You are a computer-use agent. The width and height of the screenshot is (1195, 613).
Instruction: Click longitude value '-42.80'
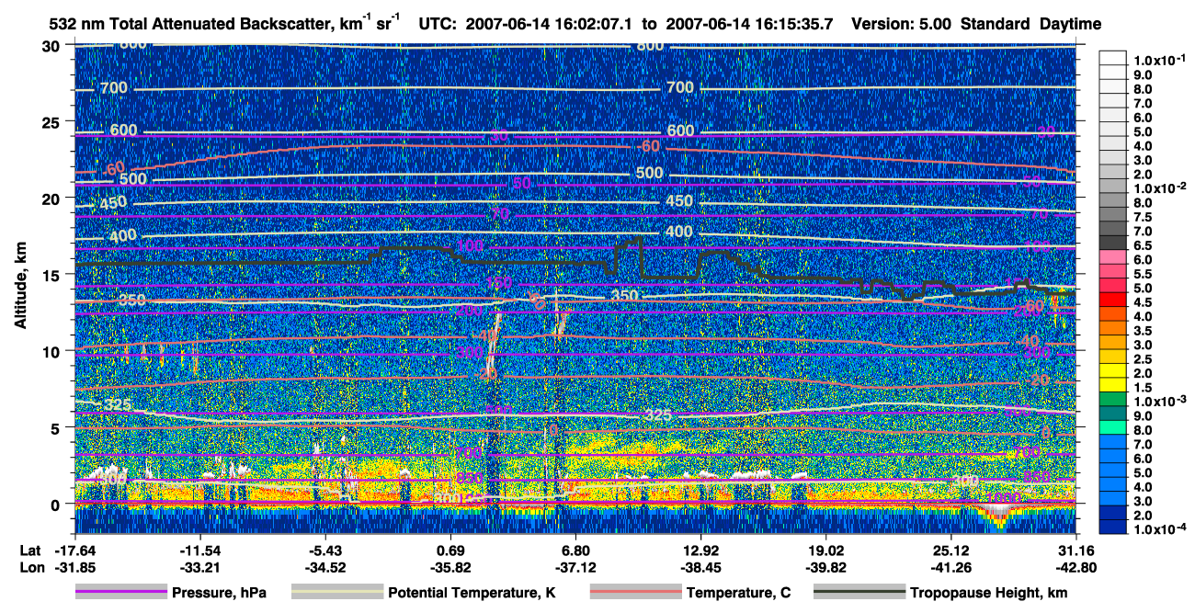1075,567
